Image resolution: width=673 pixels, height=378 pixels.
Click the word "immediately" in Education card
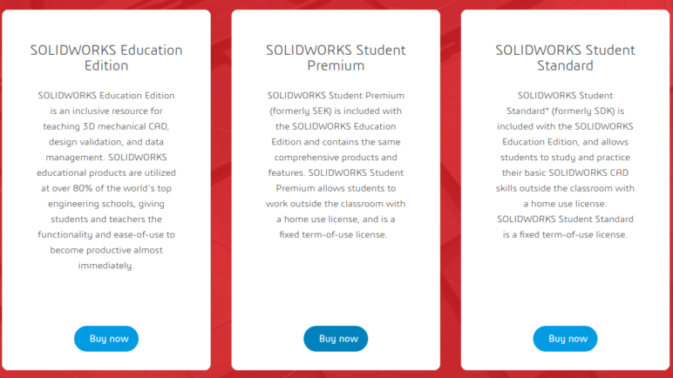click(106, 266)
